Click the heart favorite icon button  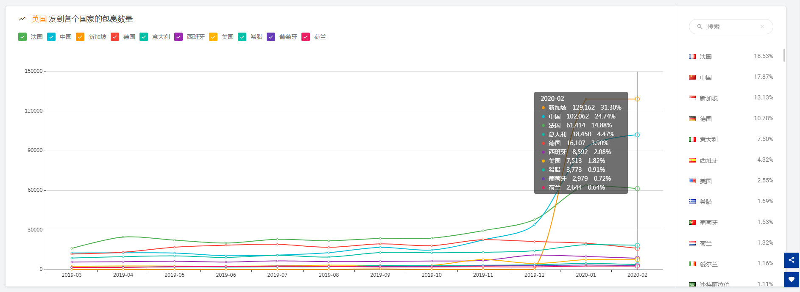pyautogui.click(x=791, y=279)
